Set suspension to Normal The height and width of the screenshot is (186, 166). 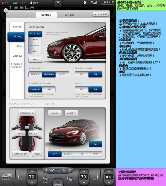tap(35, 45)
